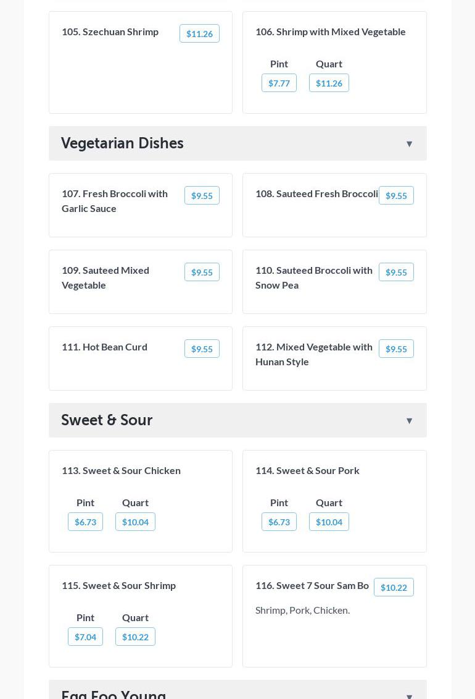Image resolution: width=475 pixels, height=699 pixels.
Task: Choose Pint $6.73 for Sweet & Sour Chicken
Action: coord(85,522)
